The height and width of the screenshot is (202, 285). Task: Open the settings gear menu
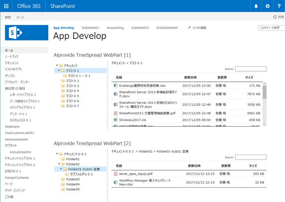tap(267, 6)
